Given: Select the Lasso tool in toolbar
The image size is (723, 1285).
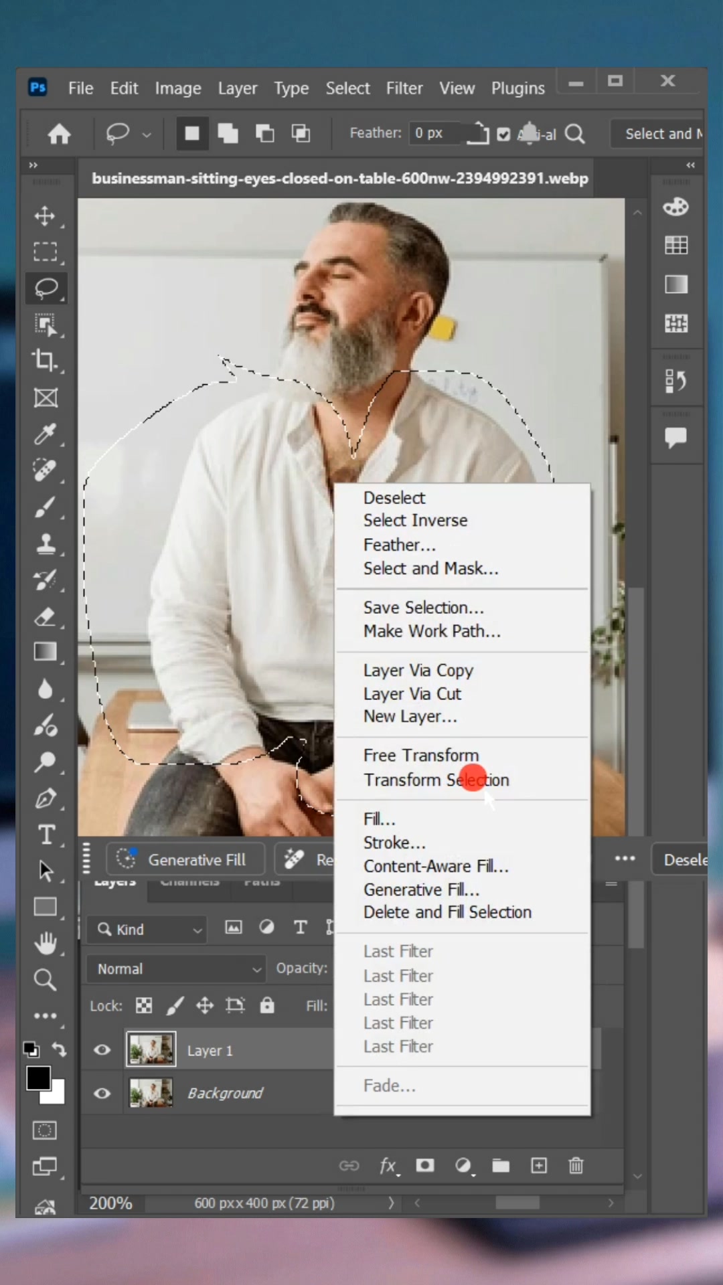Looking at the screenshot, I should [45, 288].
